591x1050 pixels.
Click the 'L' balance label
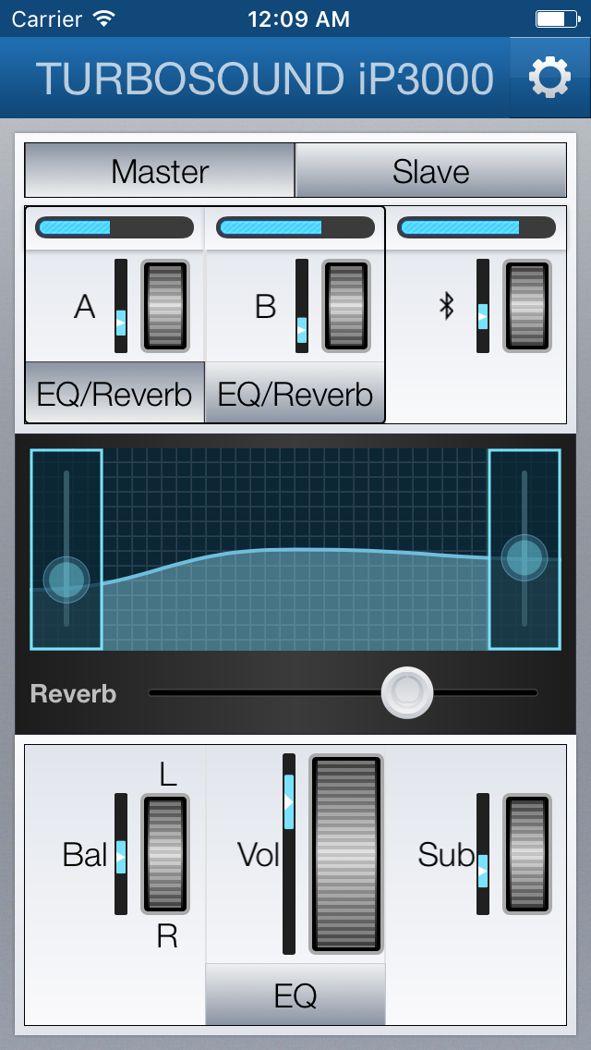click(167, 775)
